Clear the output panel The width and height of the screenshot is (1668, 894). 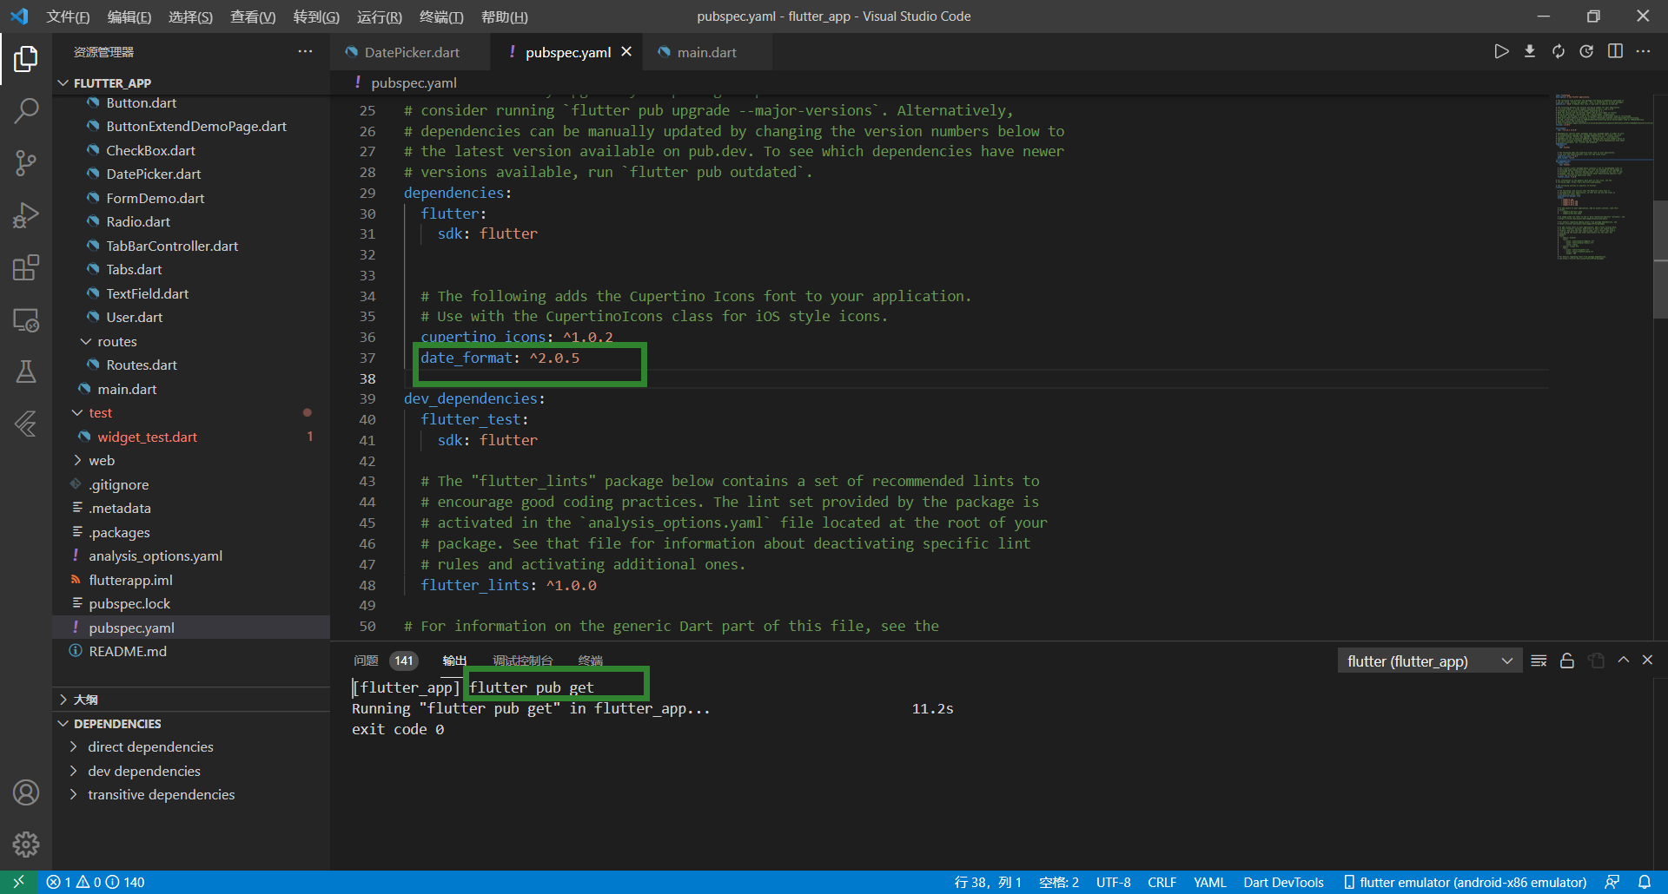pyautogui.click(x=1539, y=661)
